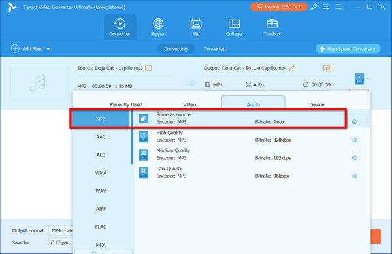This screenshot has height=254, width=392.
Task: Click the source file info icon
Action: point(148,68)
